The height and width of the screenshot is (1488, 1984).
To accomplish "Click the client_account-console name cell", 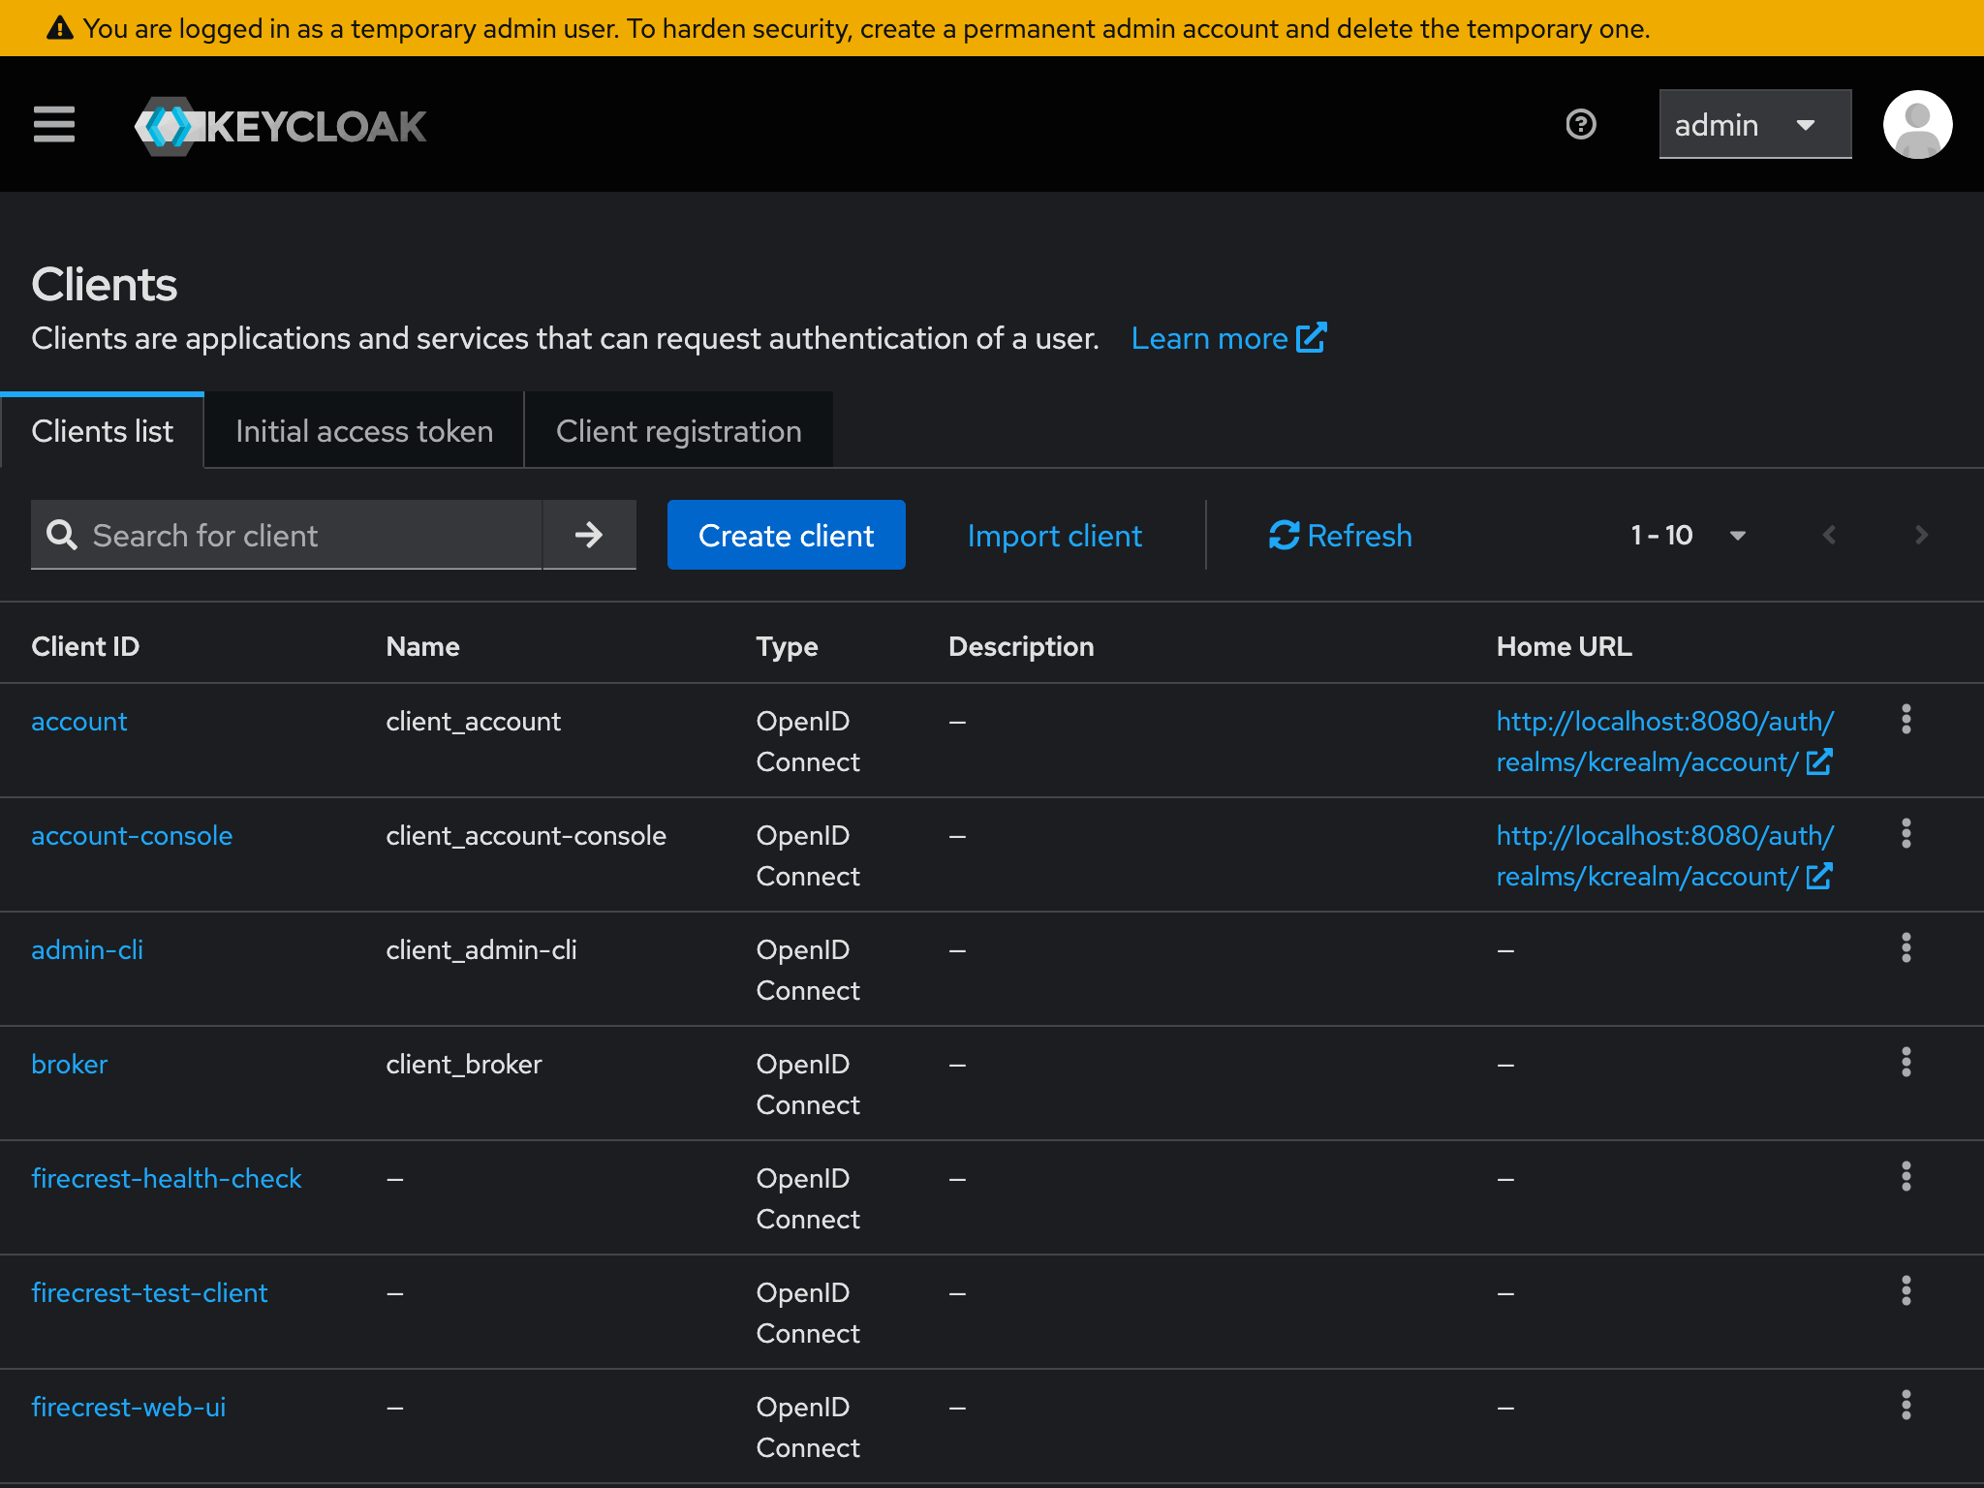I will [526, 836].
